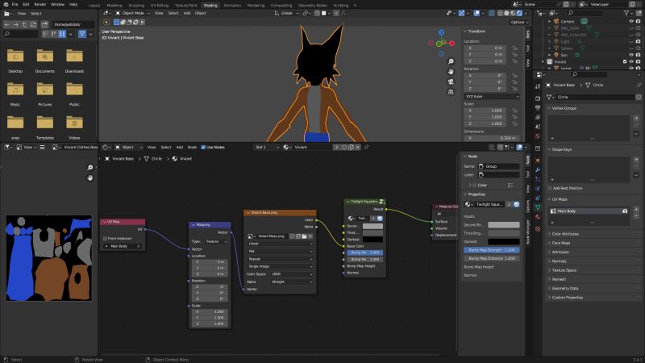Adjust the Bump Map Strength slider in sidebar
Screen dimensions: 645x363
point(492,250)
